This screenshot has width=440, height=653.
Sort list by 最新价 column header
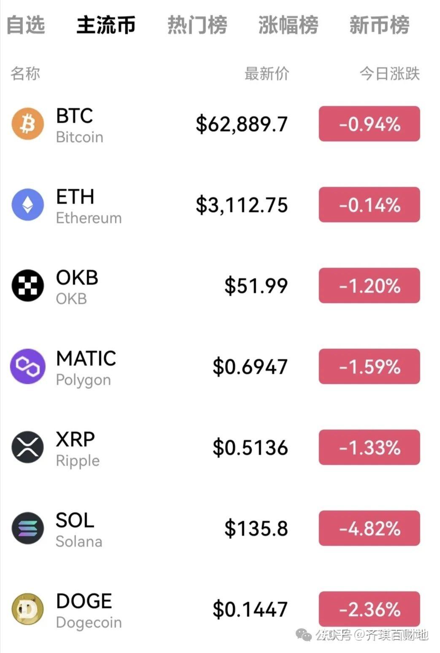click(267, 73)
